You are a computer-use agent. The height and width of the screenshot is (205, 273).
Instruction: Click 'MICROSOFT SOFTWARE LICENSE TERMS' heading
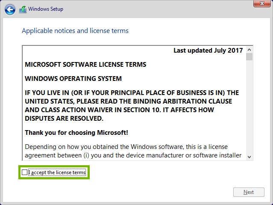pyautogui.click(x=85, y=65)
